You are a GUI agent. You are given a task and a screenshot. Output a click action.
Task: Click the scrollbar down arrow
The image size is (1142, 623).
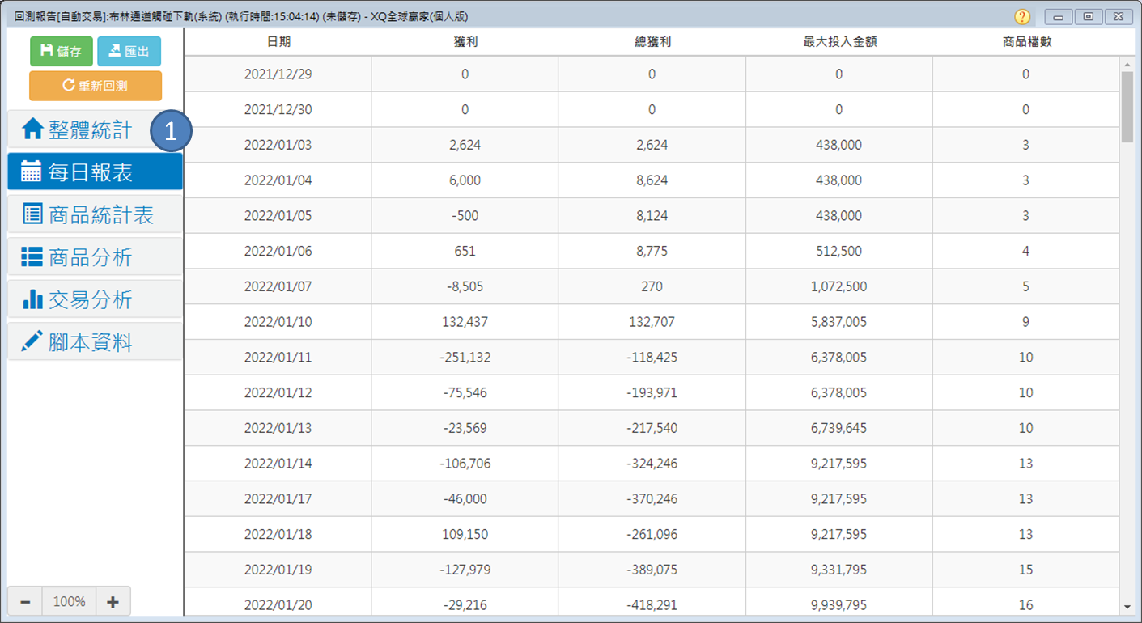click(1127, 607)
